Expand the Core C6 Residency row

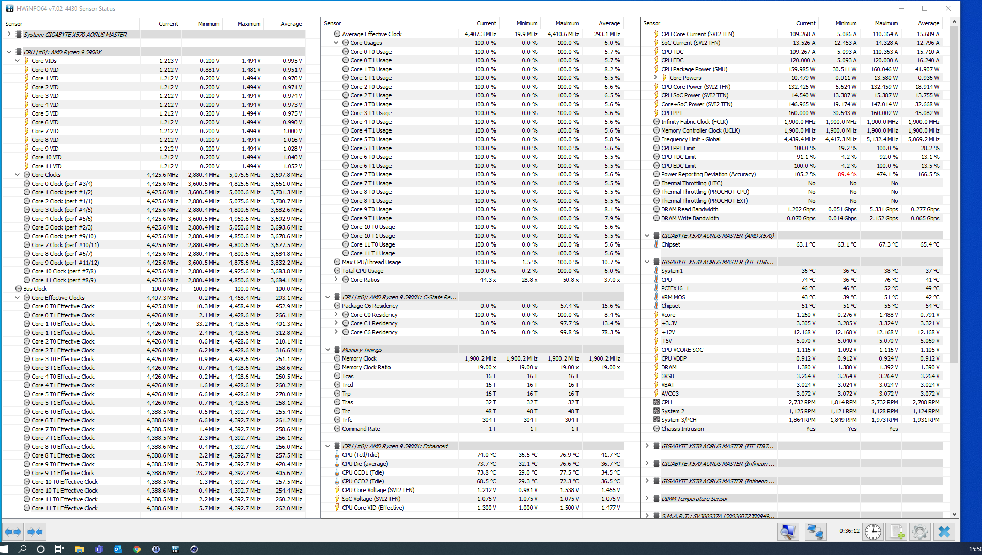[336, 332]
